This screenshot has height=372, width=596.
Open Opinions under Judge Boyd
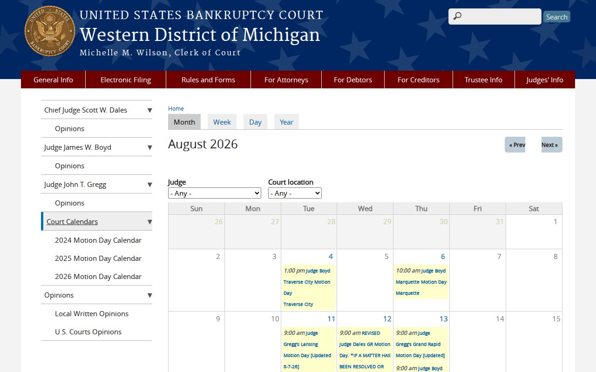tap(69, 166)
